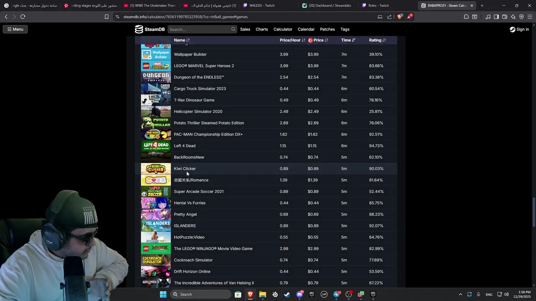The image size is (536, 301).
Task: Click Sign in link
Action: point(523,29)
